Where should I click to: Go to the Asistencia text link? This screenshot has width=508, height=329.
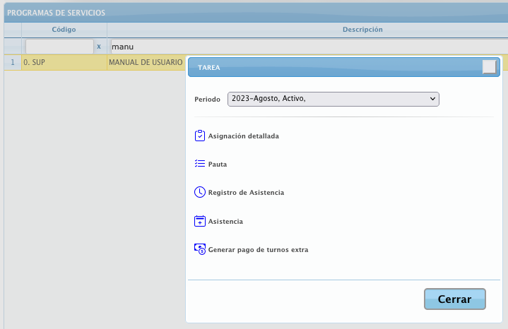[x=225, y=221]
